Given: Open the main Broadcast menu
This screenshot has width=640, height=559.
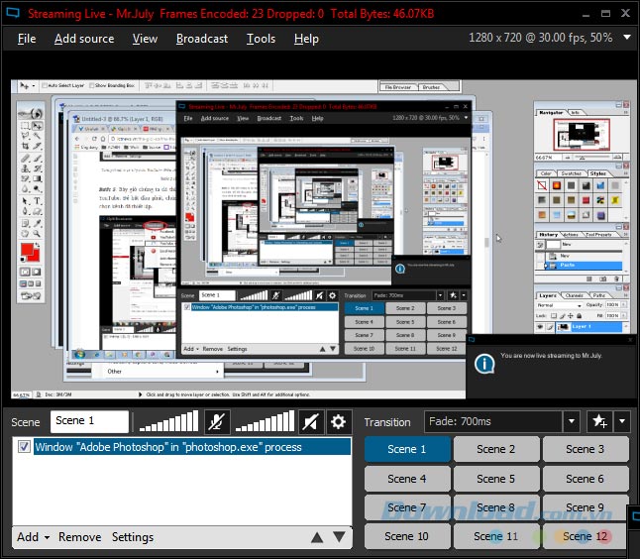Looking at the screenshot, I should (202, 39).
